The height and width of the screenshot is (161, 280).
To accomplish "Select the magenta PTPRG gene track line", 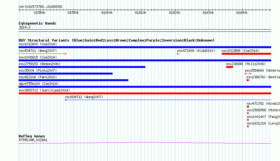I will click(145, 143).
